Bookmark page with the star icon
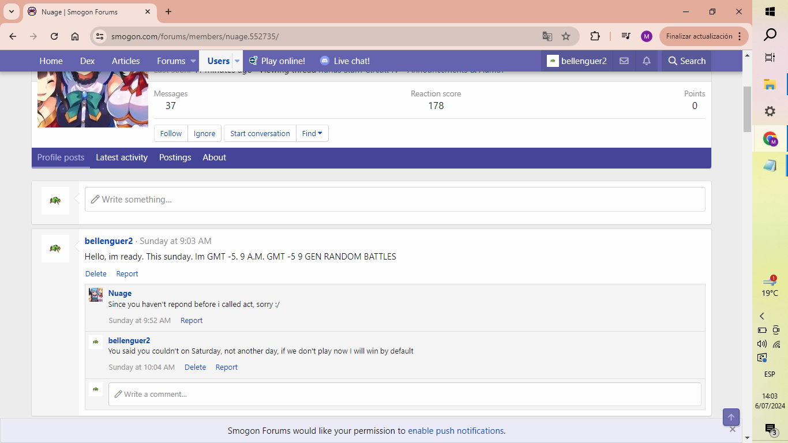The height and width of the screenshot is (443, 788). pos(566,36)
